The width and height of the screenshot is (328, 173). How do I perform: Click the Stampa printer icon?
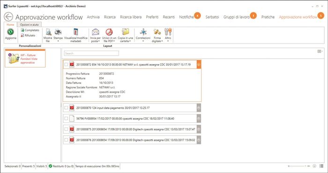(x=58, y=32)
